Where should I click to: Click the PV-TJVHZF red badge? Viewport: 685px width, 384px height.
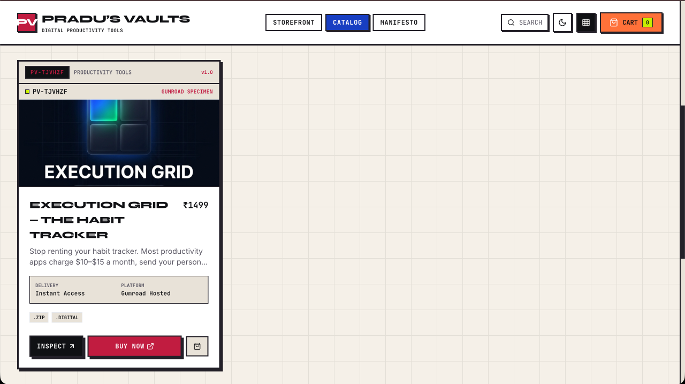coord(47,72)
